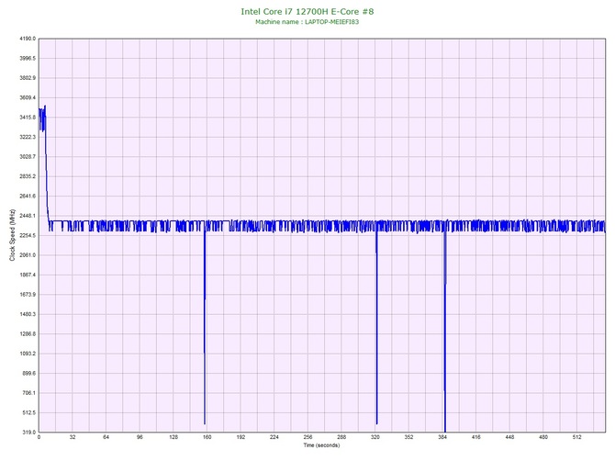Click the x-axis tick label 64

[x=106, y=437]
